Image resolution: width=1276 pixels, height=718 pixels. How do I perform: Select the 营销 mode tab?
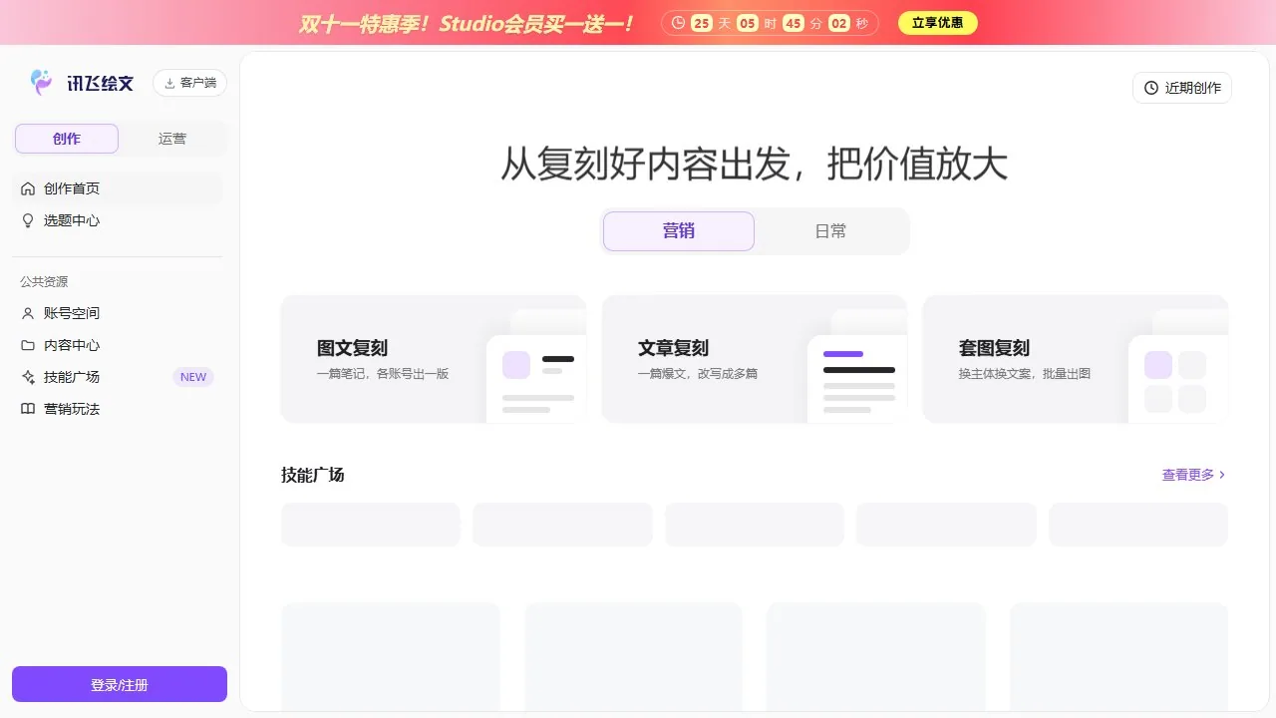tap(679, 231)
